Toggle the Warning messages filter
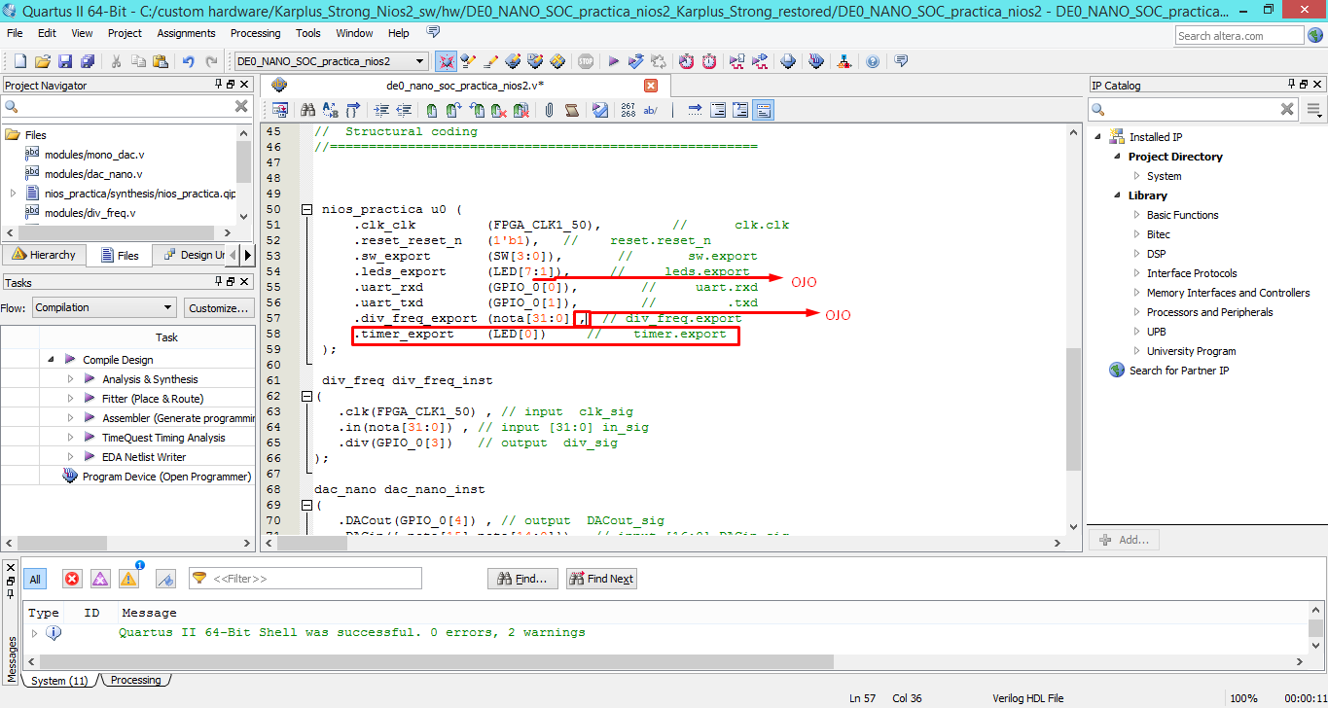1328x708 pixels. [x=128, y=579]
